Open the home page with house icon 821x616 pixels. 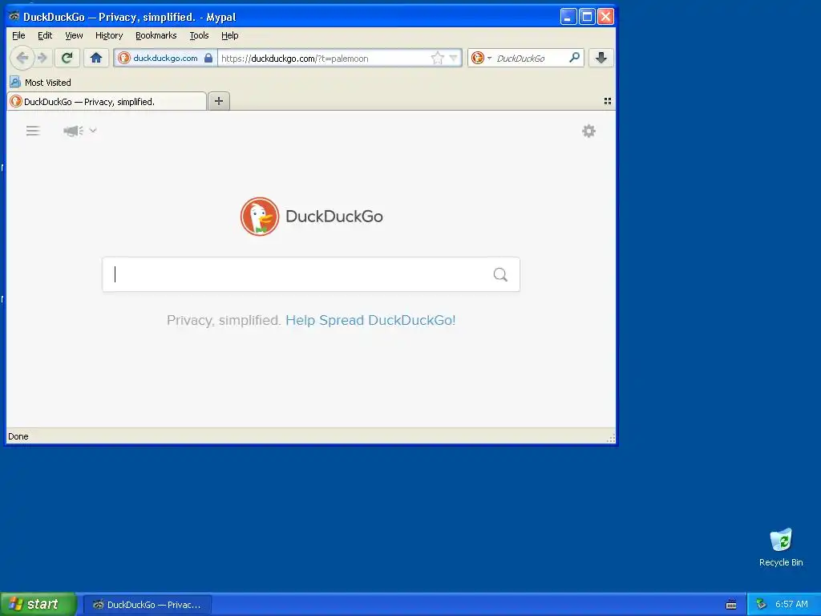tap(96, 58)
